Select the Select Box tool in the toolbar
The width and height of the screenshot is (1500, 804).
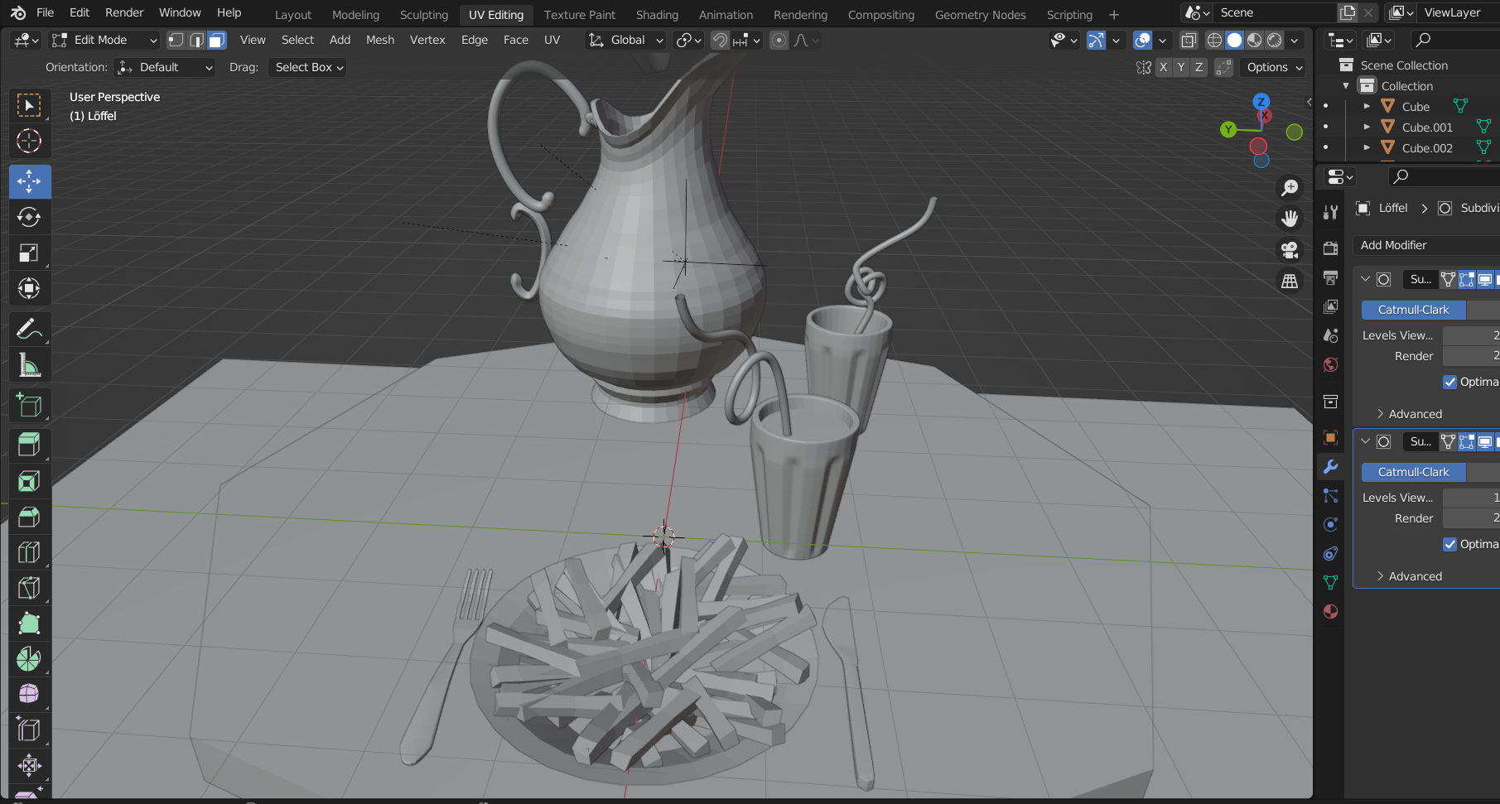pyautogui.click(x=29, y=105)
